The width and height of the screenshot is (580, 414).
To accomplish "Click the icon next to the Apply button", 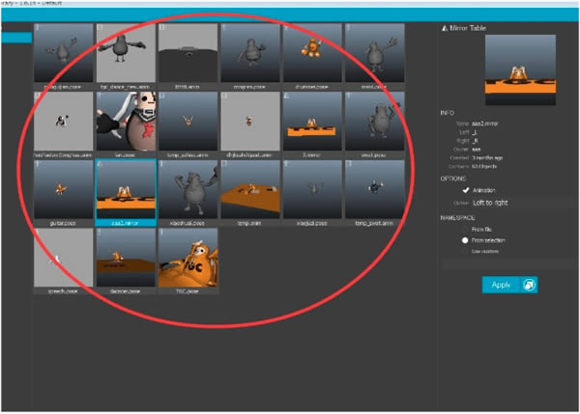I will tap(528, 285).
